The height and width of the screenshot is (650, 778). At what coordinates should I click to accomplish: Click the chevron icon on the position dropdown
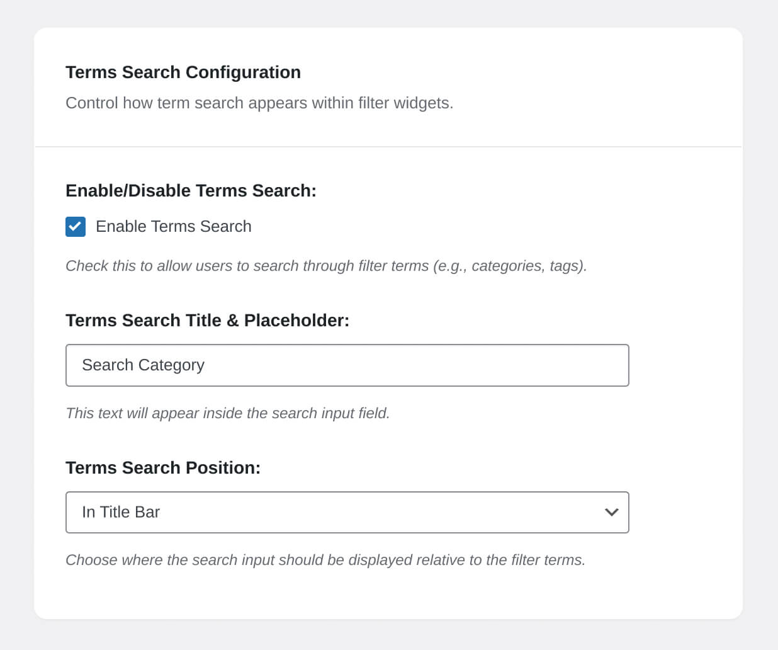coord(611,512)
